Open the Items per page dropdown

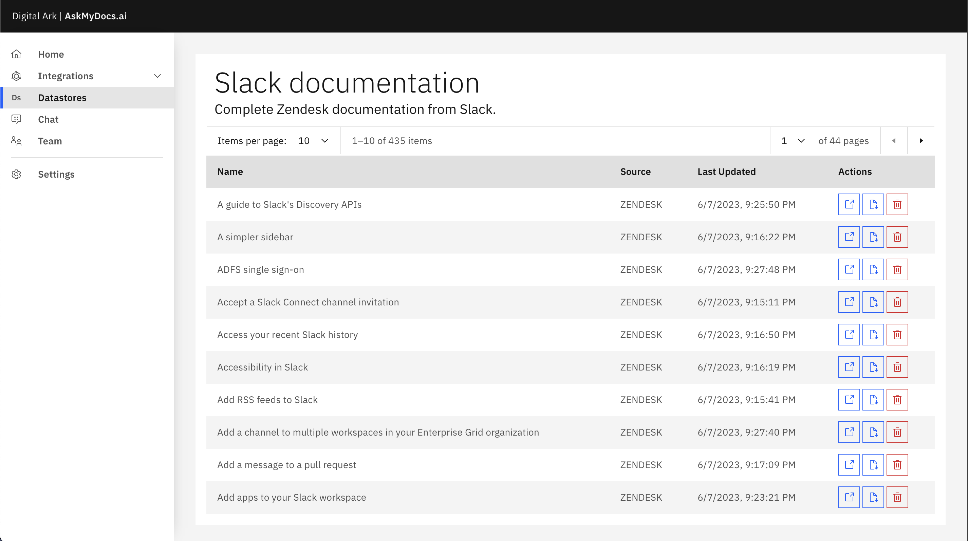[x=313, y=141]
